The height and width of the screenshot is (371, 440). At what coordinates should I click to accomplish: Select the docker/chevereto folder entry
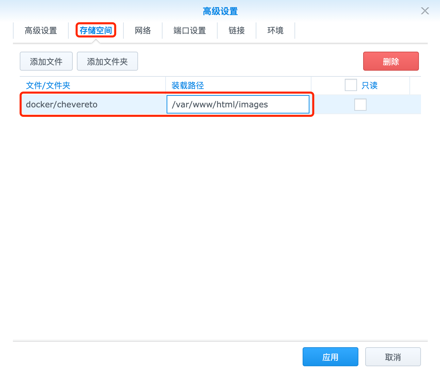click(x=62, y=104)
